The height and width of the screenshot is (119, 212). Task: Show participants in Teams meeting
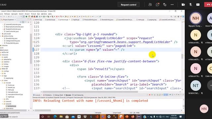coord(150,5)
